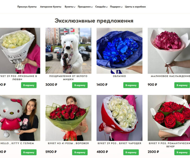This screenshot has width=190, height=158.
Task: Expand the Букеты dropdown menu
Action: coord(70,7)
